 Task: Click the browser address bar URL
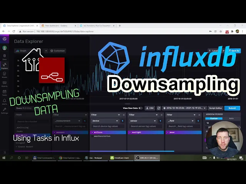(65, 31)
